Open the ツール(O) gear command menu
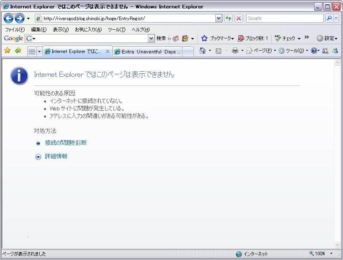This screenshot has width=343, height=260. (293, 51)
